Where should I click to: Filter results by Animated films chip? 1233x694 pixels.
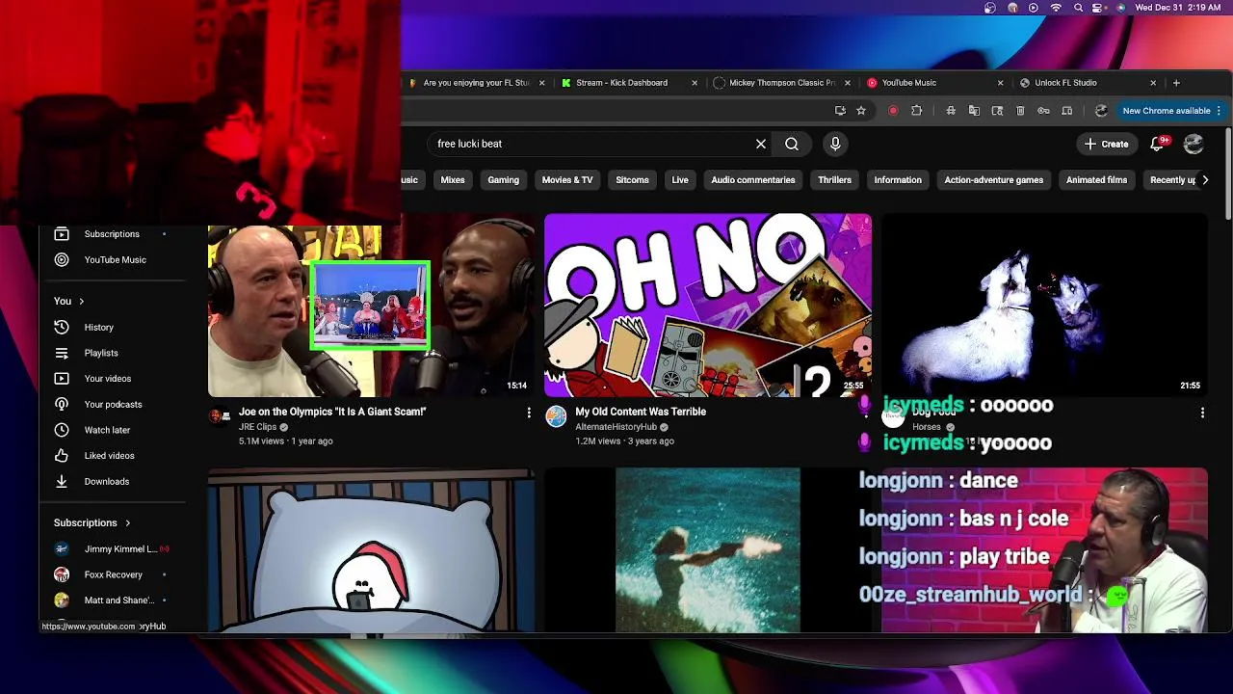point(1096,180)
